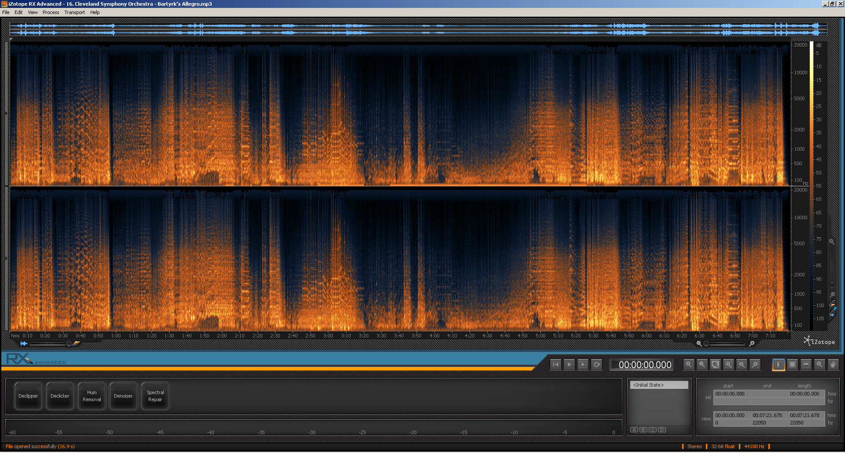This screenshot has height=453, width=845.
Task: Click the vertical frequency zoom out icon
Action: (832, 295)
